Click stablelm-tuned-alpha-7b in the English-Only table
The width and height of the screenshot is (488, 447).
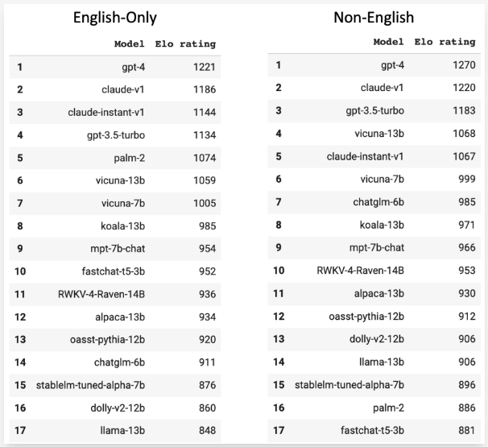[90, 385]
